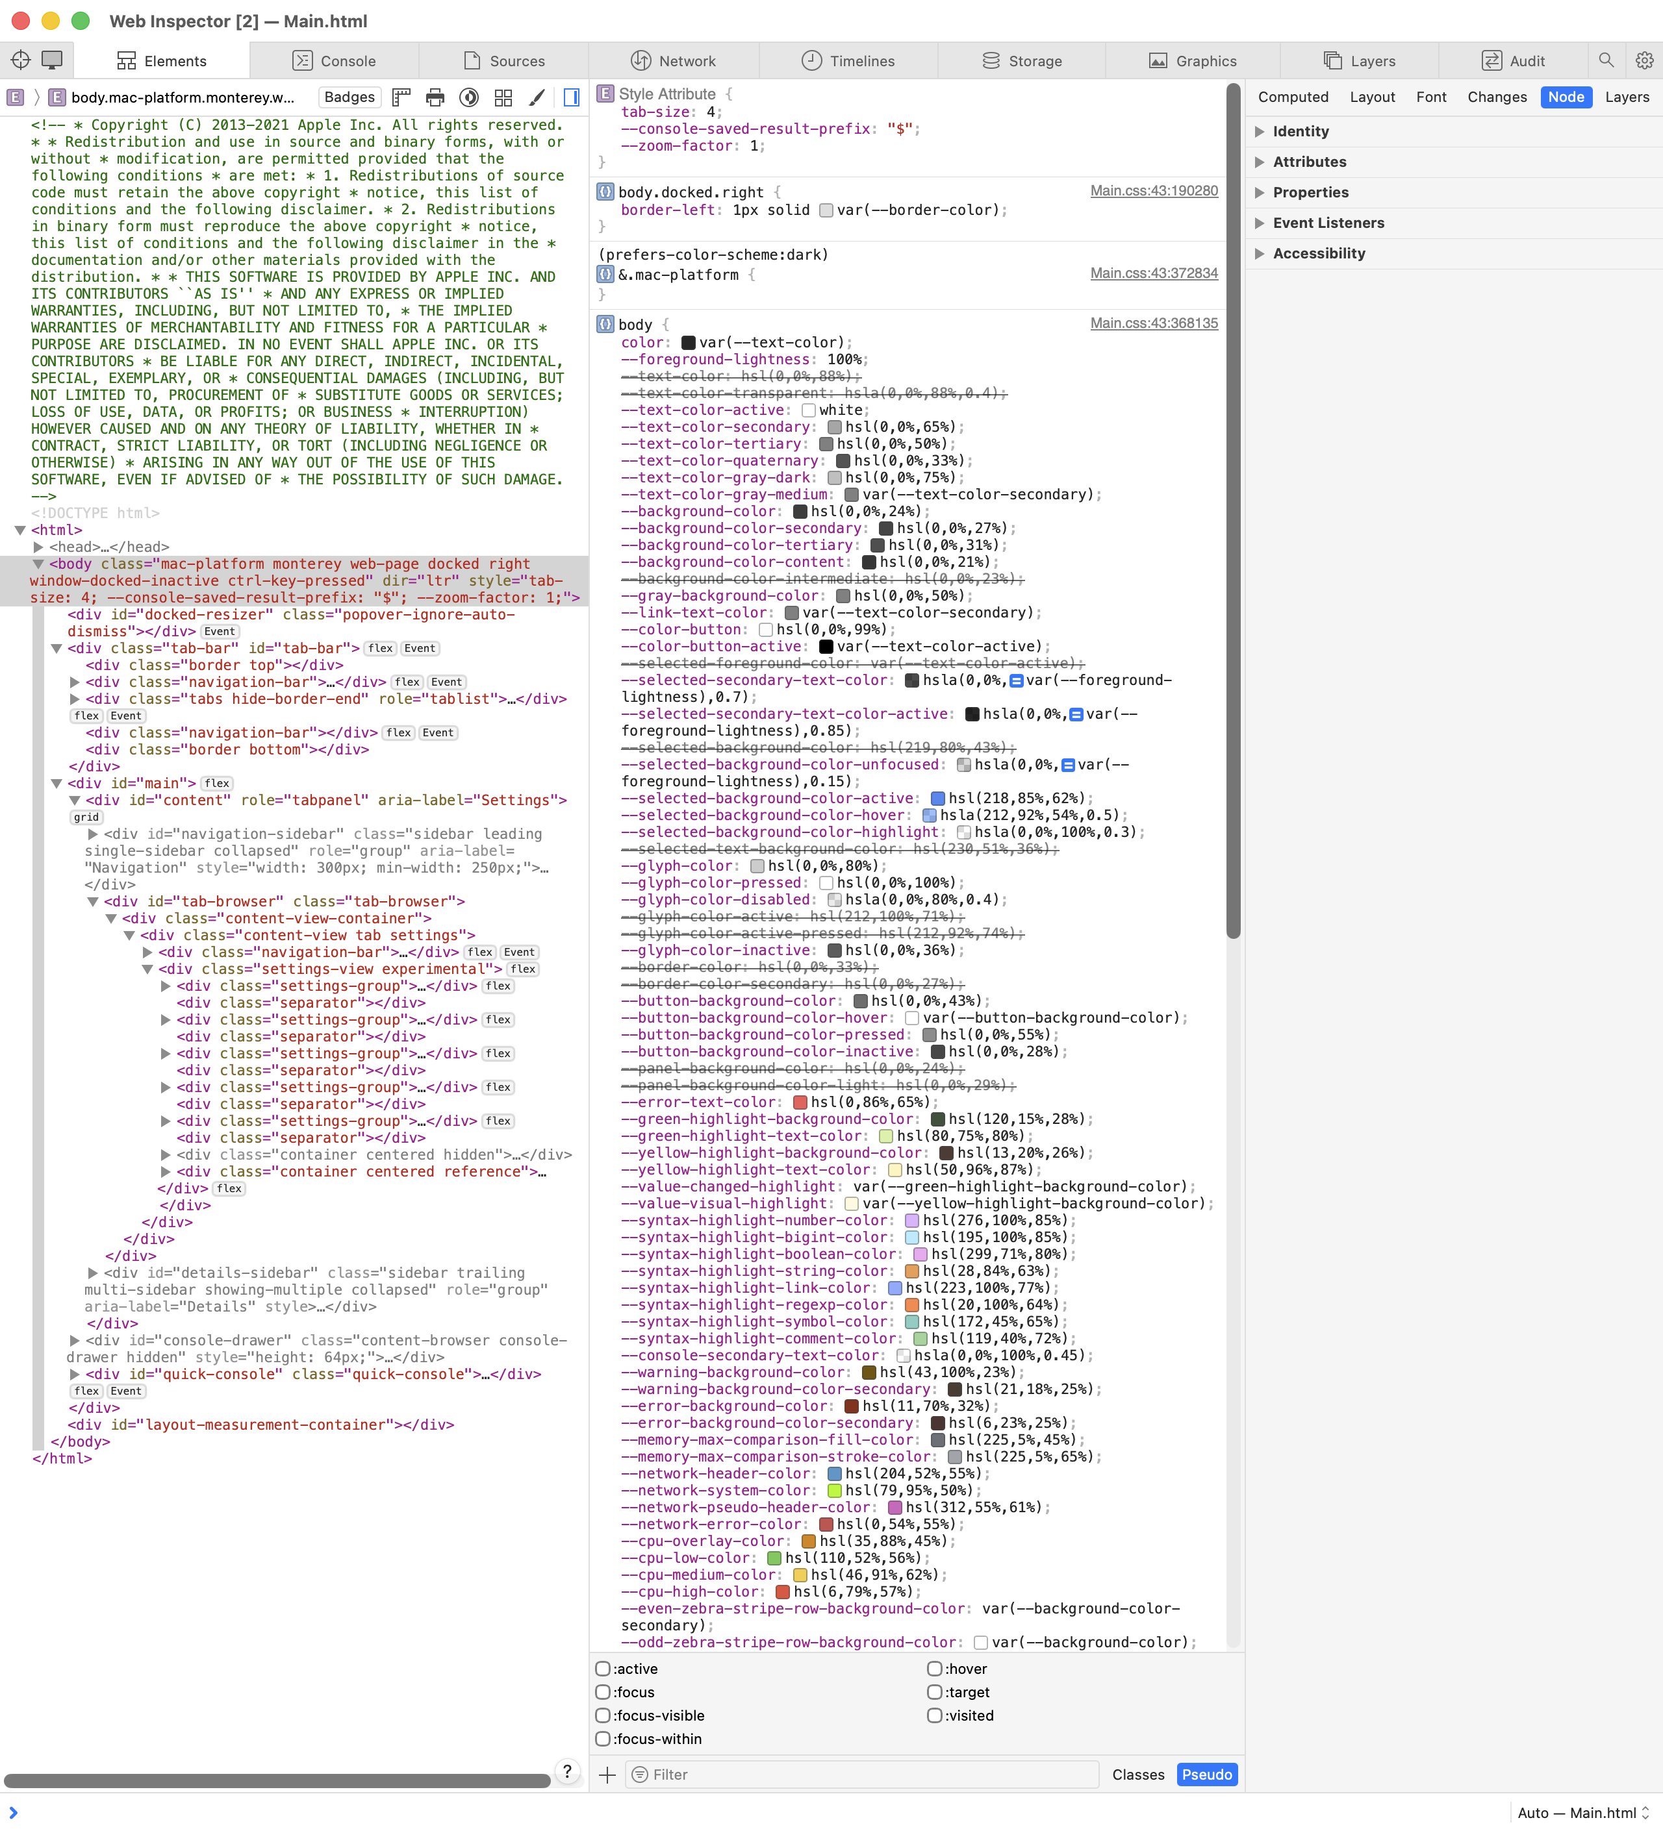Enable paint flashing paintbrush icon
The height and width of the screenshot is (1831, 1663).
[x=537, y=97]
